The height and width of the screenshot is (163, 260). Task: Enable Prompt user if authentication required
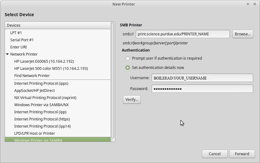[x=128, y=58]
